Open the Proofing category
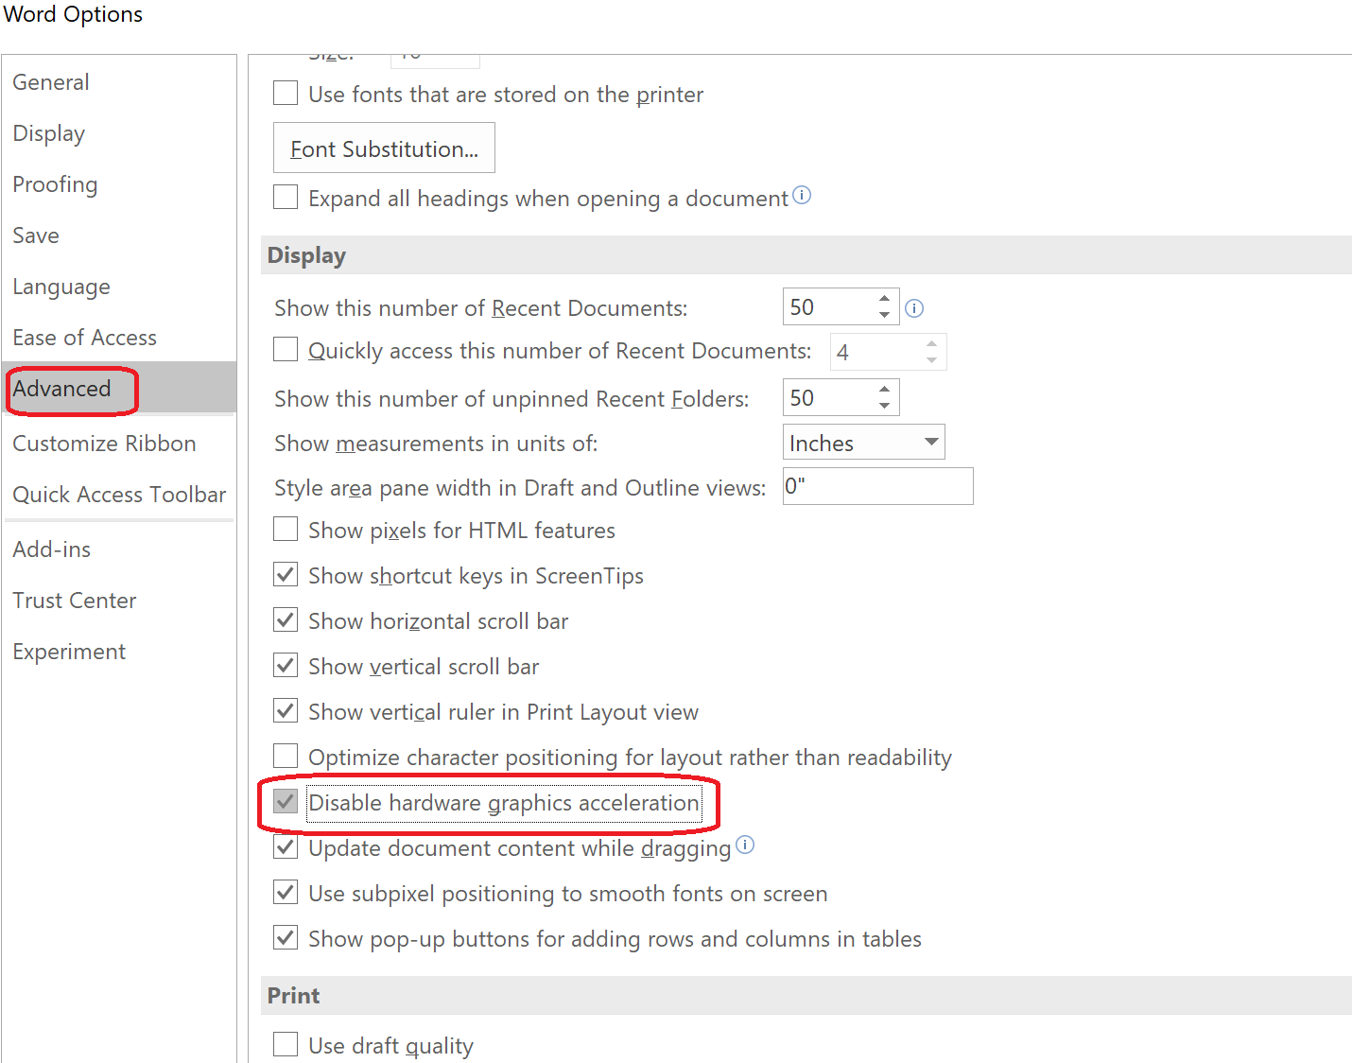The image size is (1352, 1063). pyautogui.click(x=119, y=184)
